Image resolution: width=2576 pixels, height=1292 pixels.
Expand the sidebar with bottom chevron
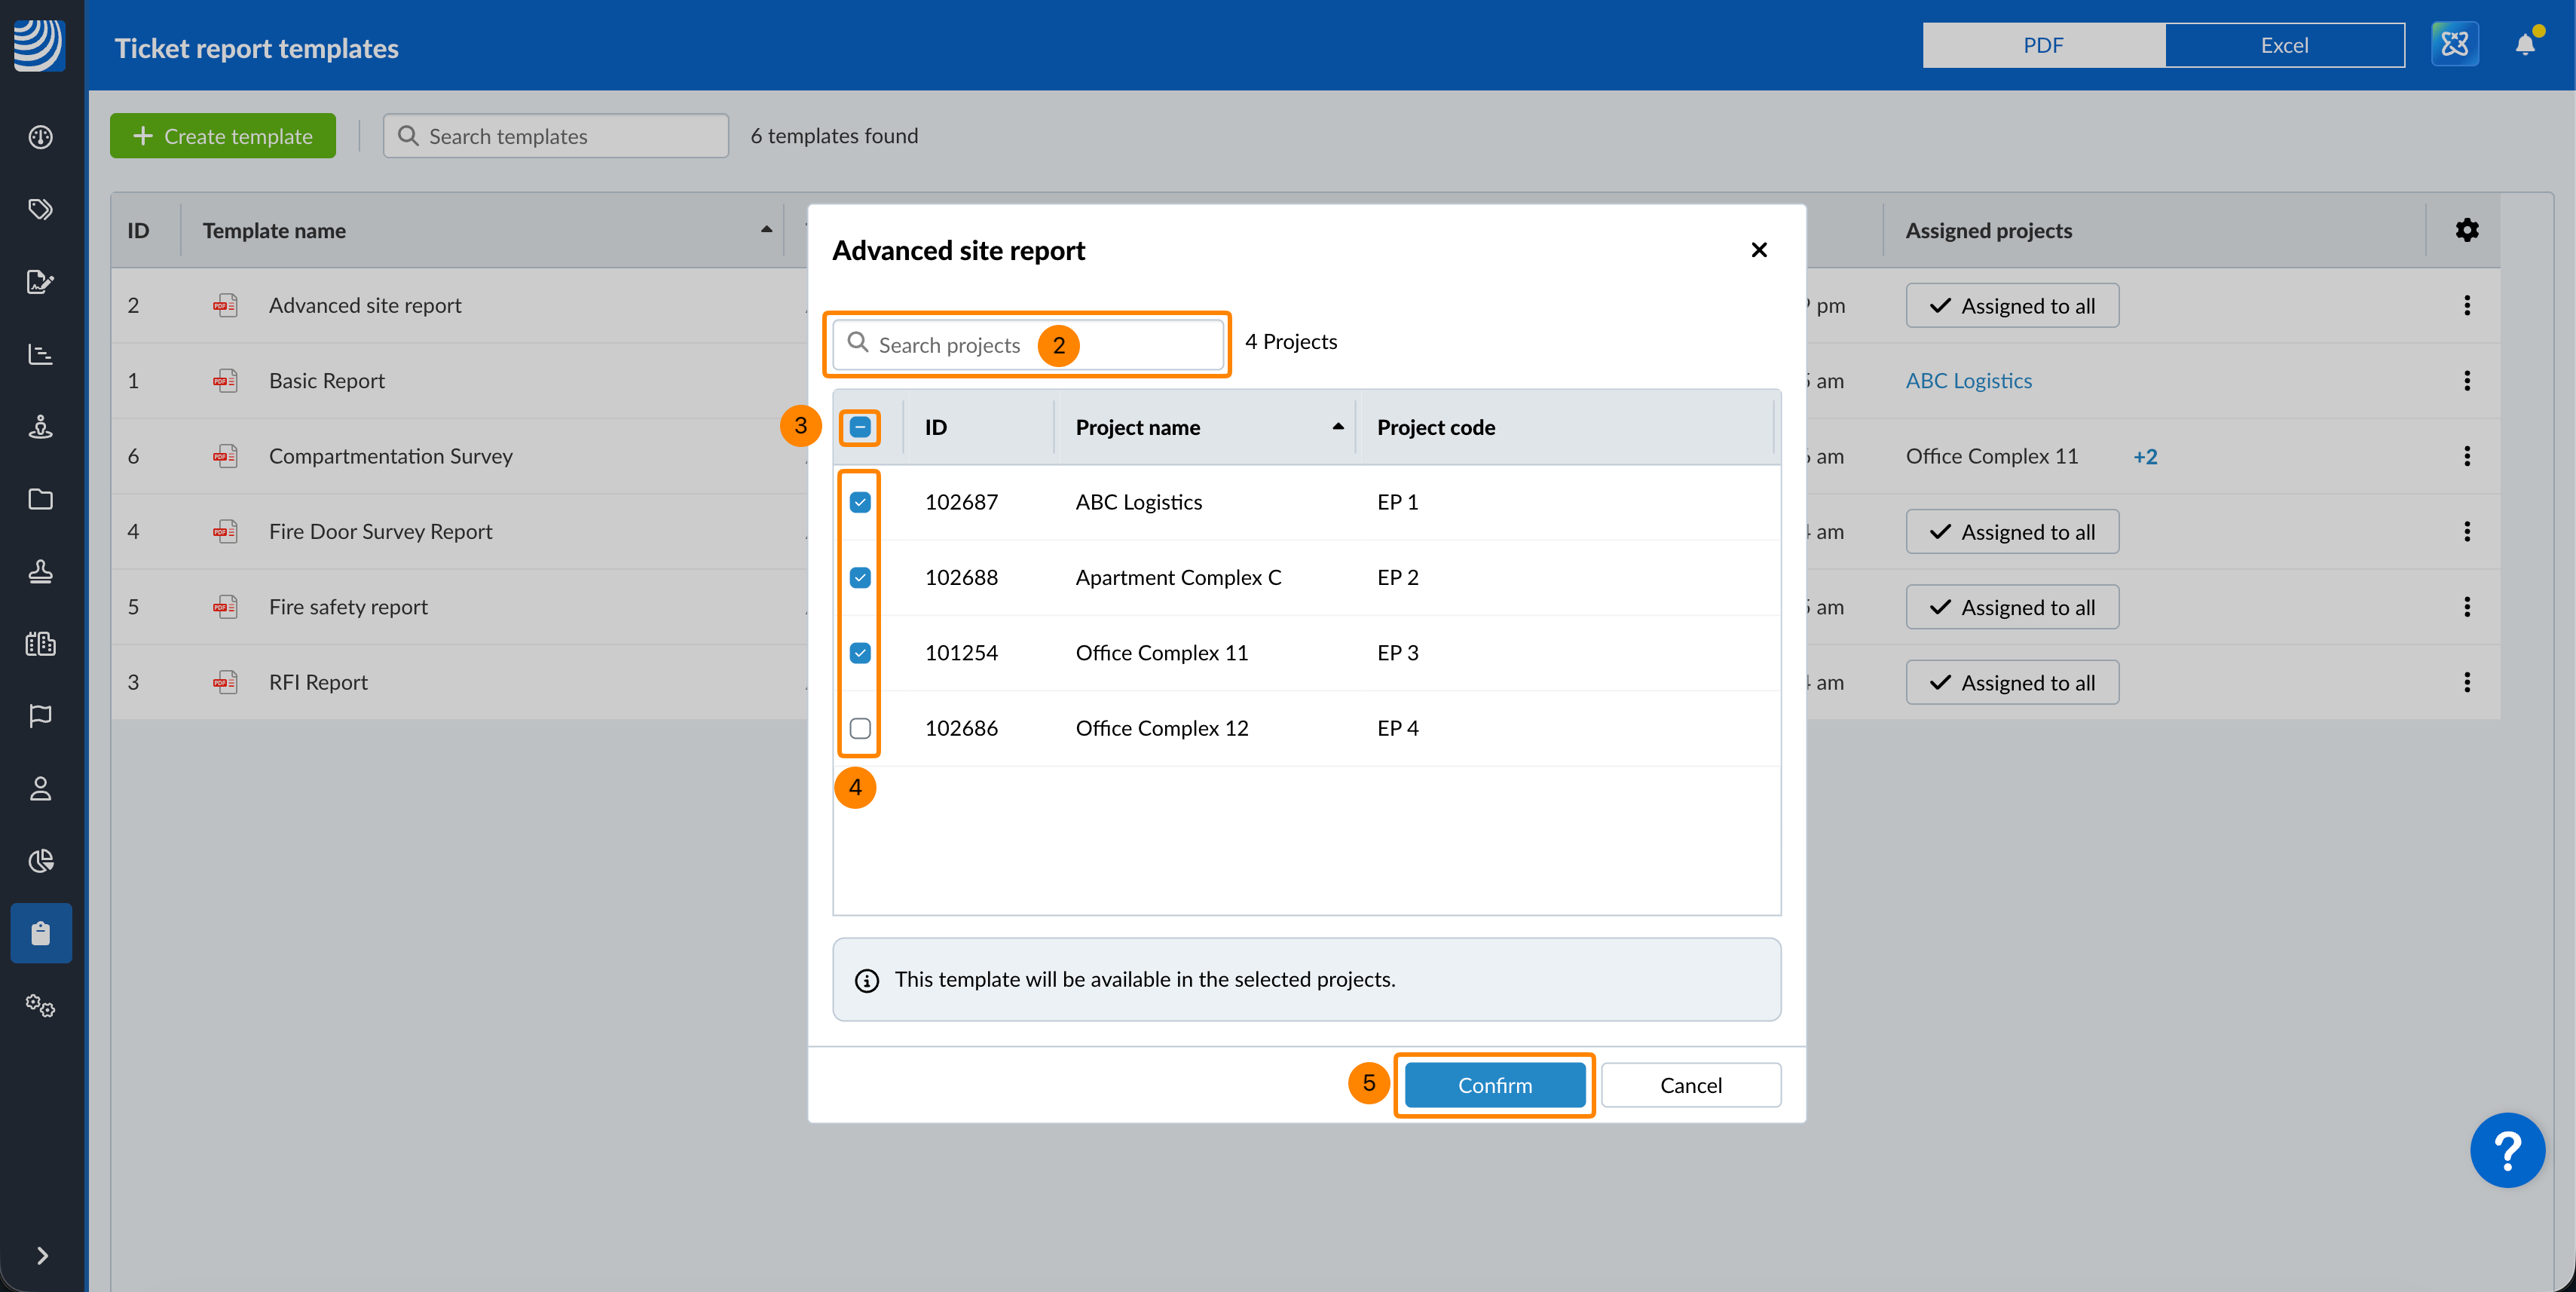tap(42, 1255)
